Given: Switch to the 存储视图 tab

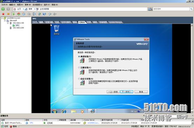Looking at the screenshot, I should pyautogui.click(x=103, y=22).
